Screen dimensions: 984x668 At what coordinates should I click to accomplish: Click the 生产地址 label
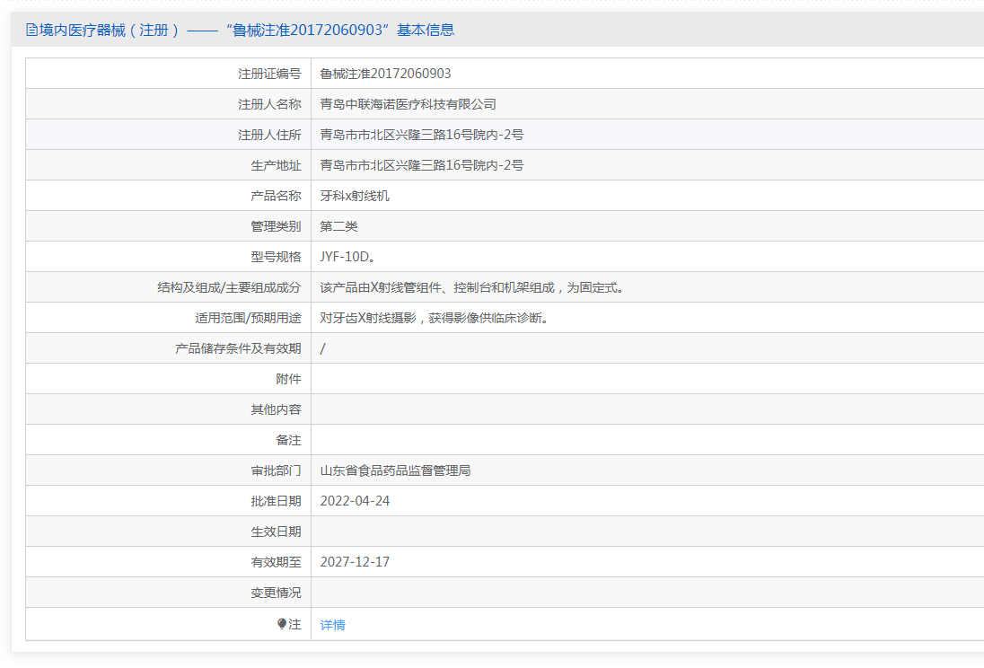277,165
